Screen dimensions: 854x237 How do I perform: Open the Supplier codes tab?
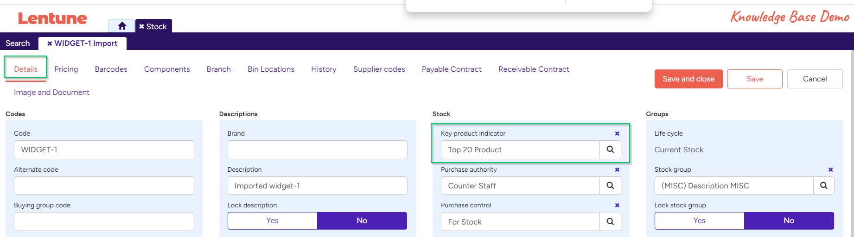click(x=379, y=69)
